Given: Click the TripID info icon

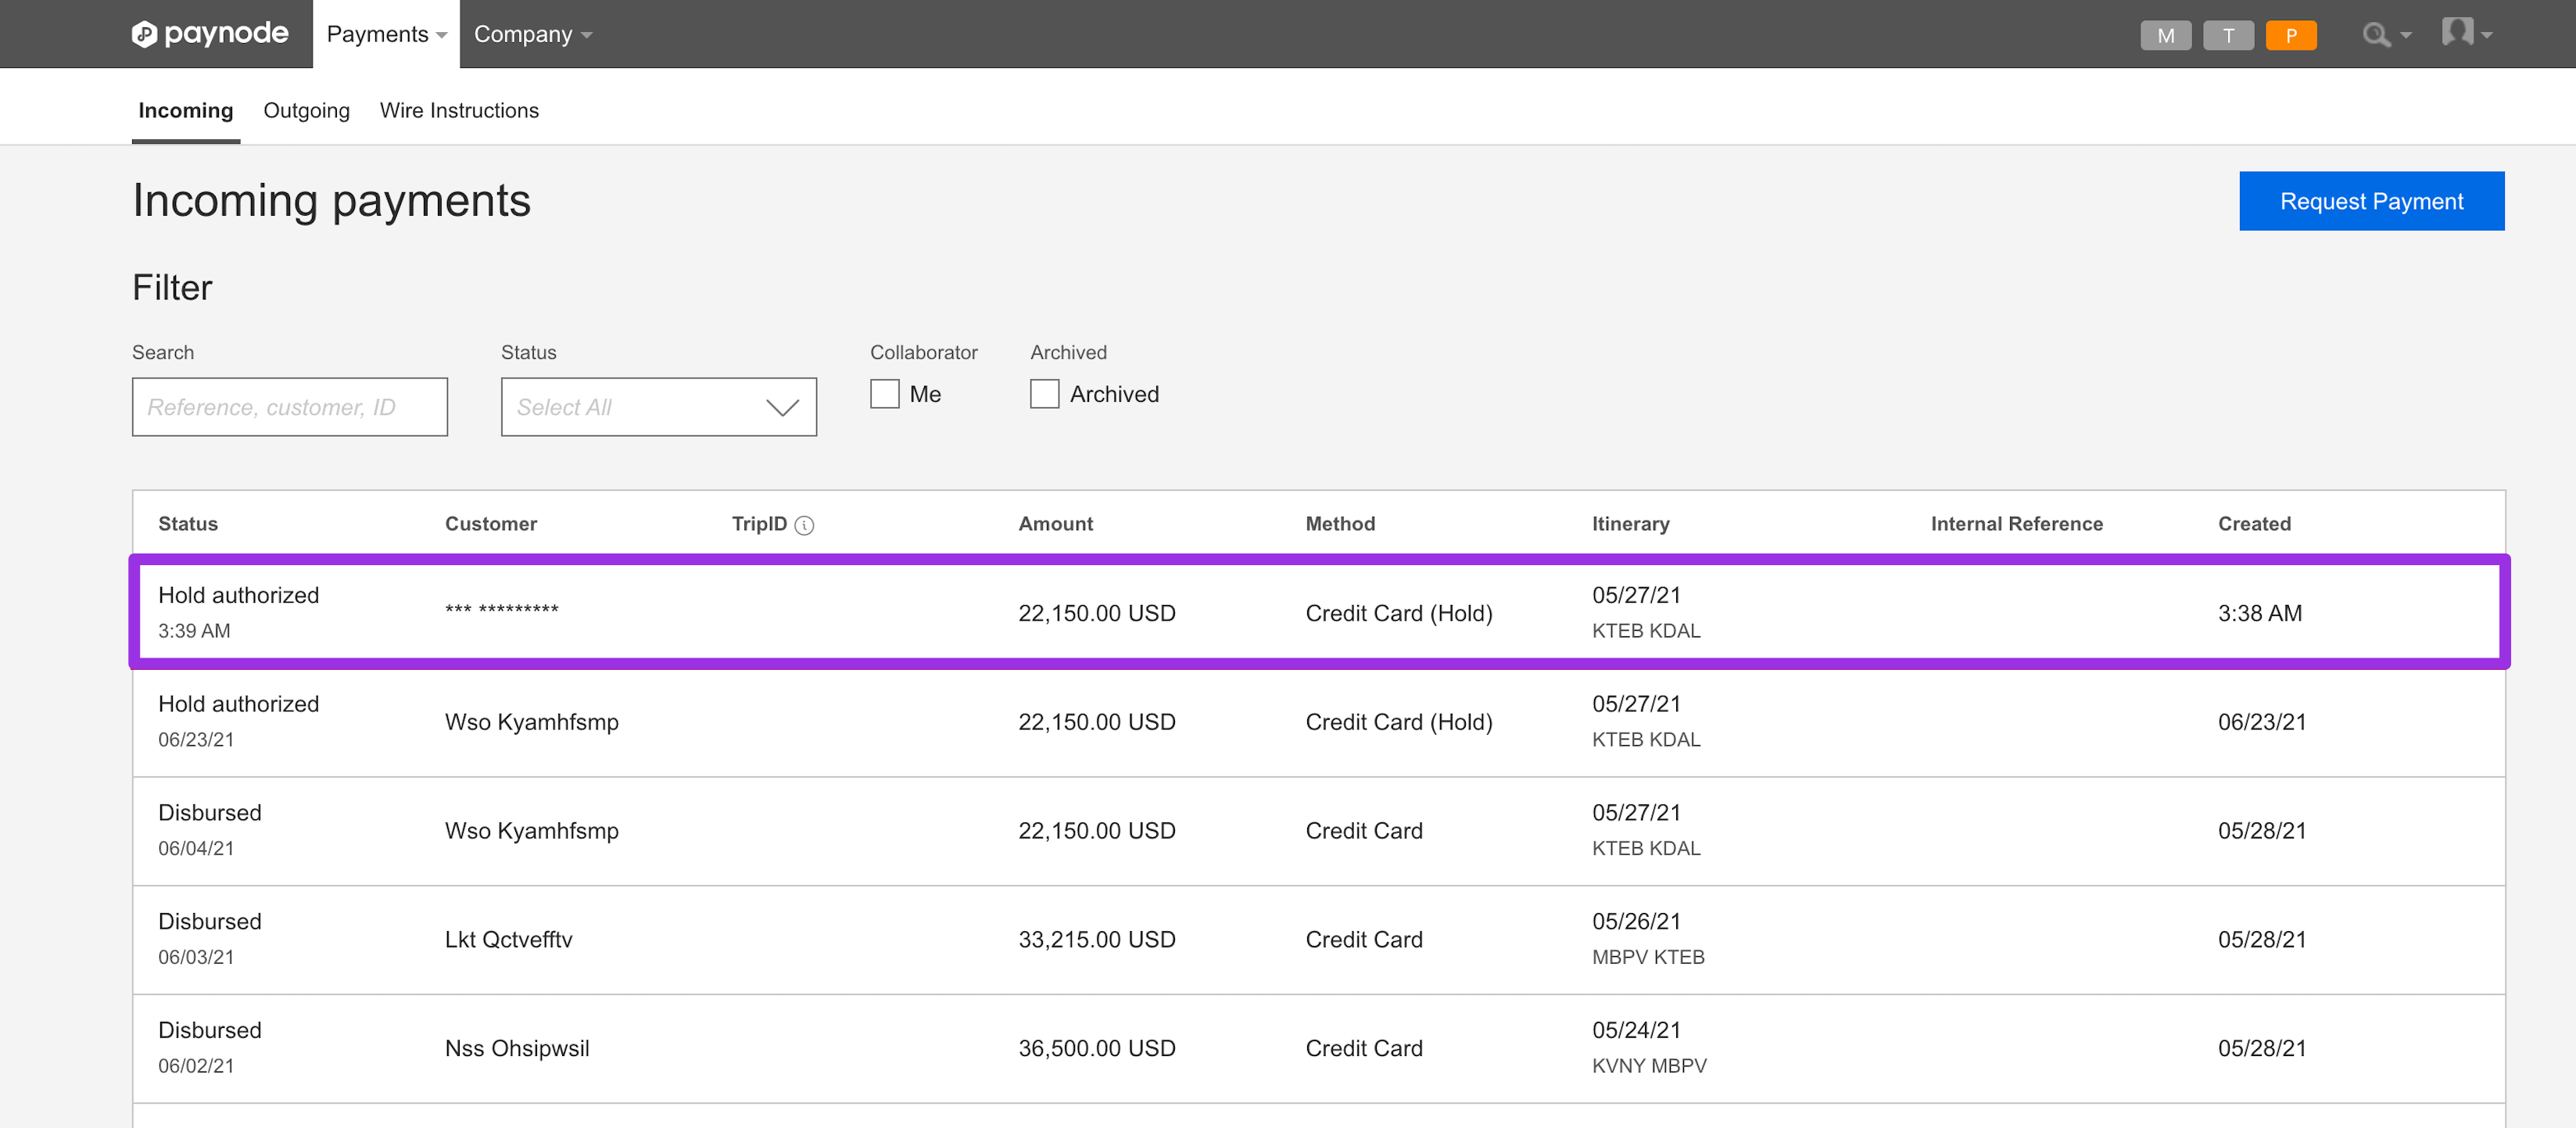Looking at the screenshot, I should (x=804, y=525).
